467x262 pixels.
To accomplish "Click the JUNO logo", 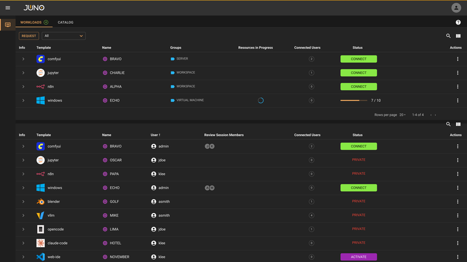I will [34, 8].
